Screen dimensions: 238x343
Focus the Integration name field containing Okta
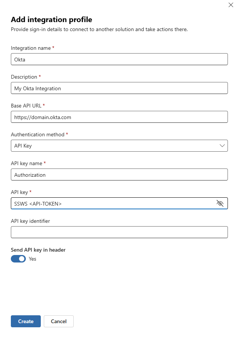[119, 59]
